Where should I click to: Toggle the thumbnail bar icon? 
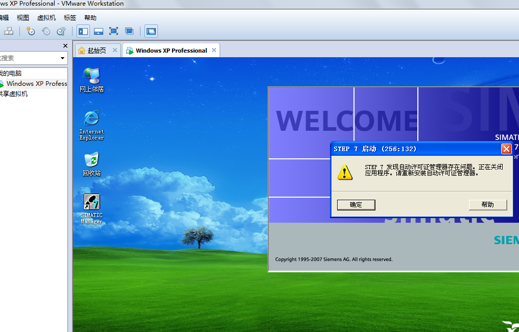click(99, 31)
